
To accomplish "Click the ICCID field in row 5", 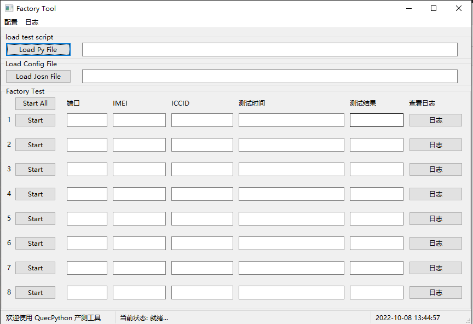I will [x=202, y=219].
